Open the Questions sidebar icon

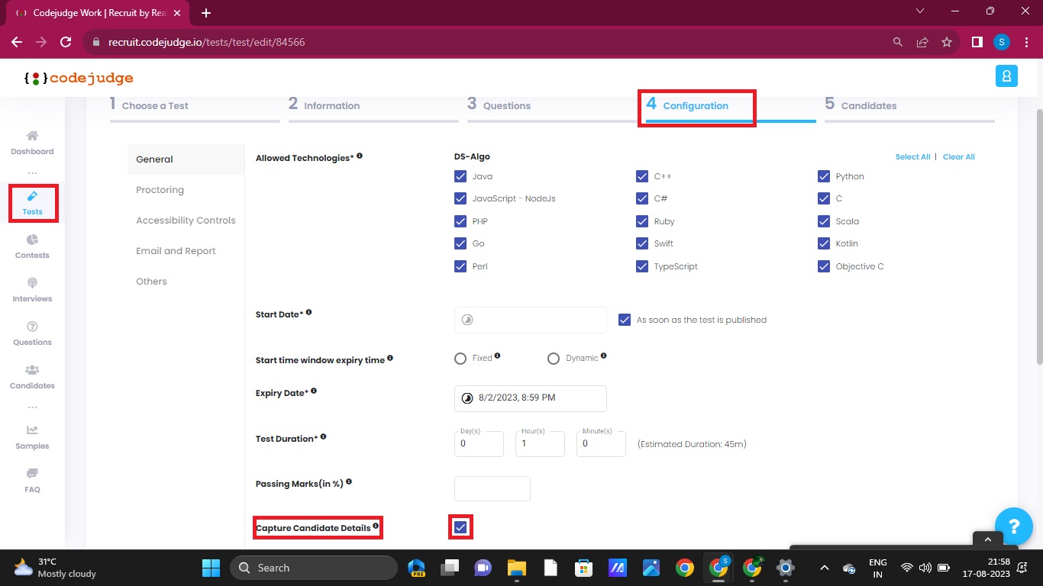click(x=31, y=334)
